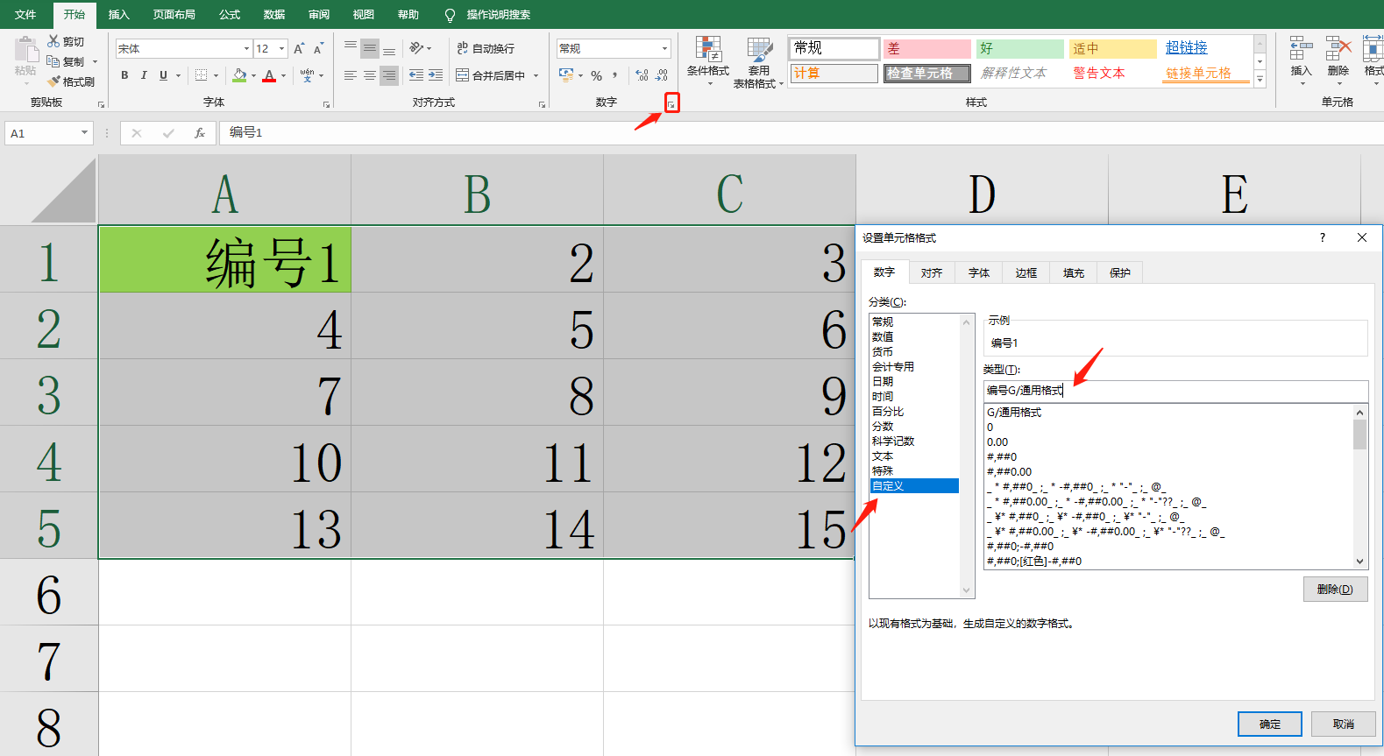The height and width of the screenshot is (756, 1384).
Task: Click the Increase Indent icon
Action: click(x=436, y=75)
